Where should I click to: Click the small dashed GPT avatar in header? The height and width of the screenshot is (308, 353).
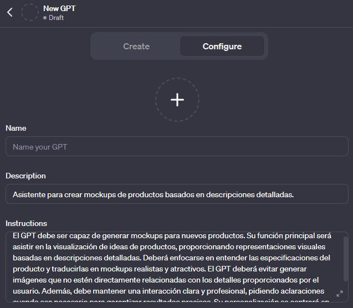tap(30, 12)
